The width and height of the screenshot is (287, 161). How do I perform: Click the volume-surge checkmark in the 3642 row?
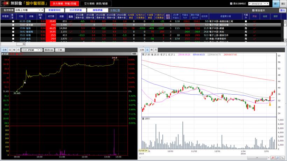pos(71,32)
